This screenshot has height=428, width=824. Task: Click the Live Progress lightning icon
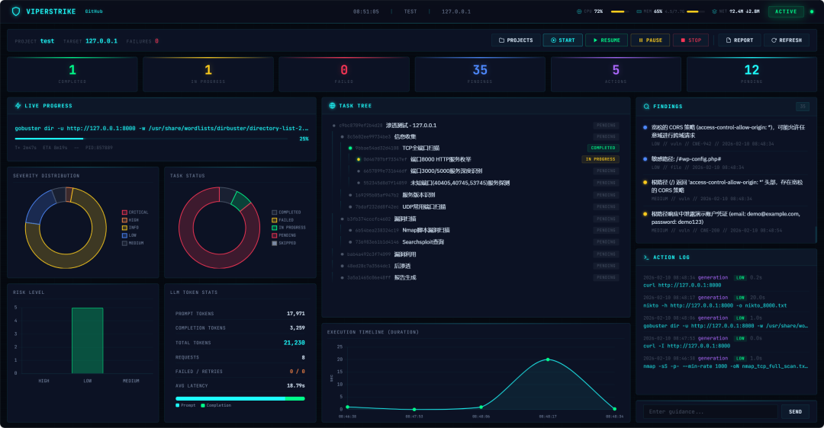pyautogui.click(x=18, y=105)
